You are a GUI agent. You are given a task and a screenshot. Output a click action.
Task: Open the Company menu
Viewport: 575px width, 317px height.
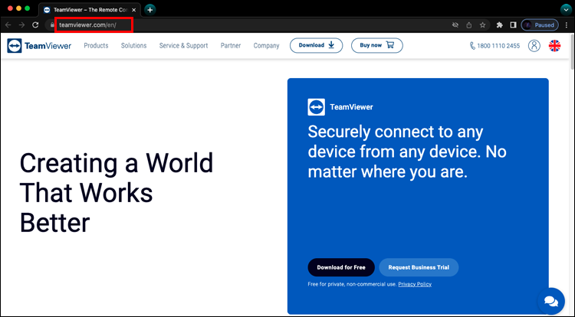click(x=266, y=45)
